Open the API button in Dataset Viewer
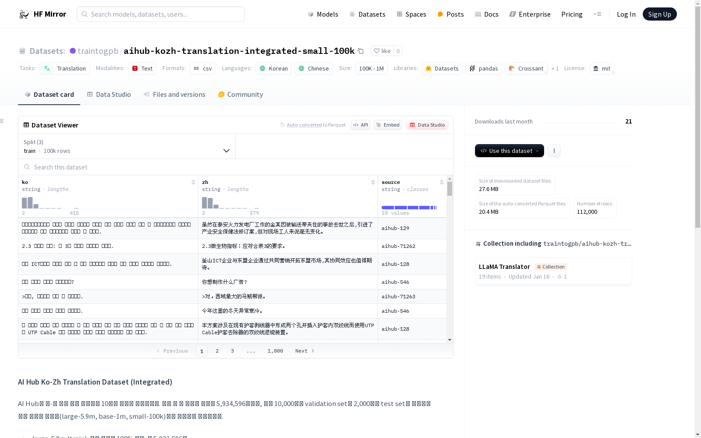Image resolution: width=701 pixels, height=438 pixels. (x=361, y=125)
